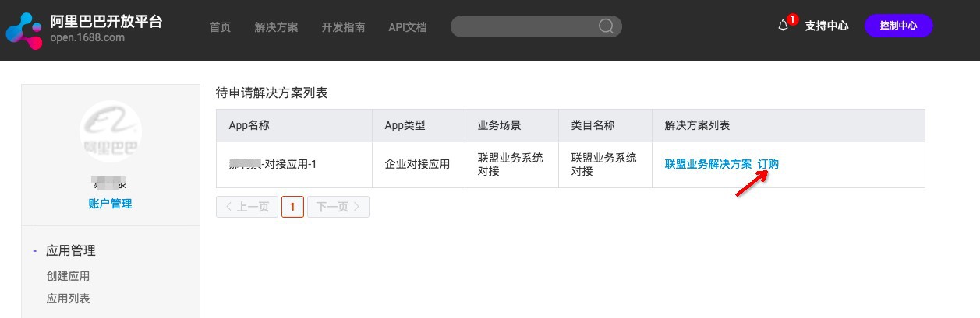Screen dimensions: 980x318
Task: Click the search magnifier icon
Action: click(606, 26)
